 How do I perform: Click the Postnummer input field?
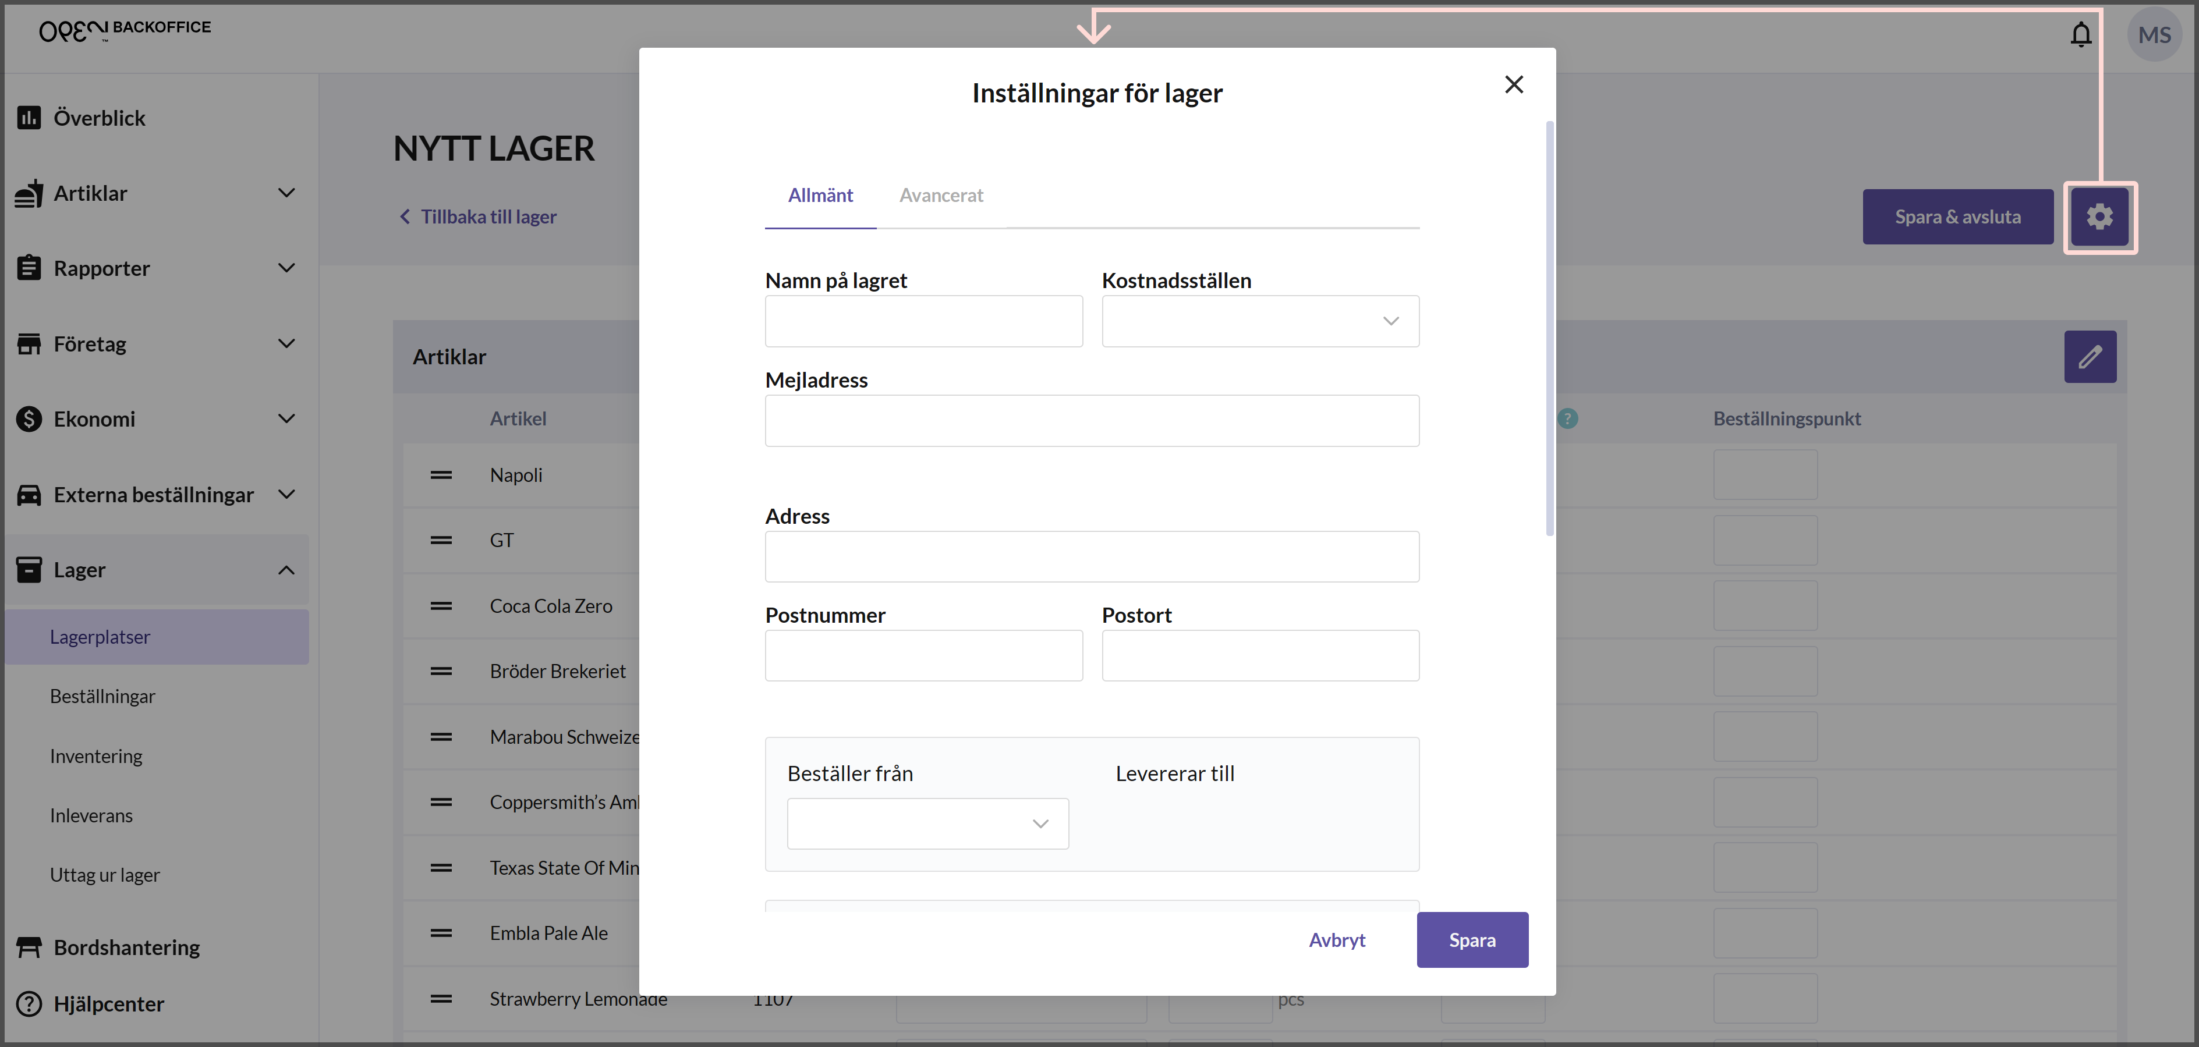point(923,655)
